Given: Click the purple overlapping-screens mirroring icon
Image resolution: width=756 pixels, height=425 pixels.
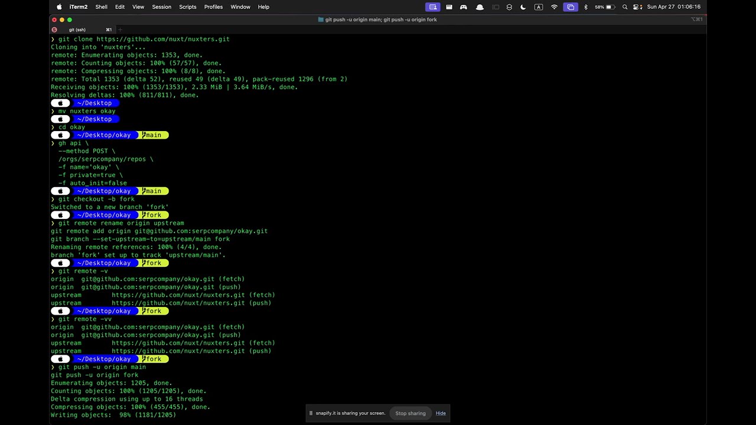Looking at the screenshot, I should (570, 7).
